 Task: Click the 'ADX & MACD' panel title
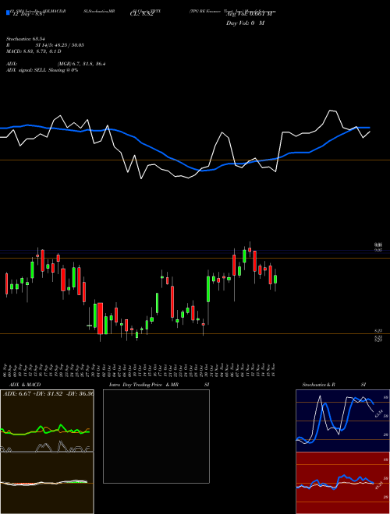[x=25, y=385]
